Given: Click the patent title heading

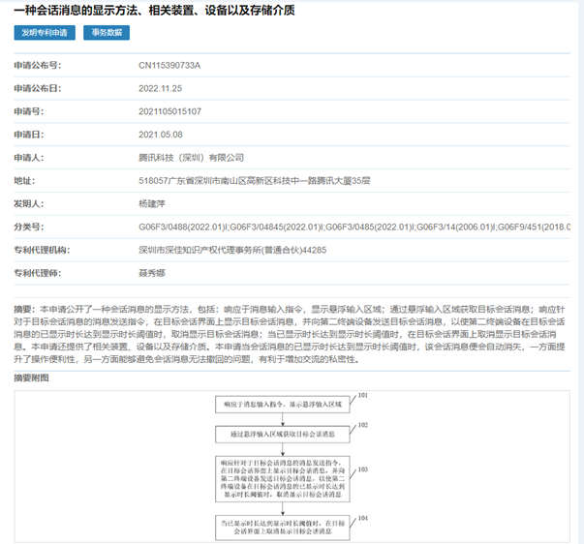Looking at the screenshot, I should point(154,11).
